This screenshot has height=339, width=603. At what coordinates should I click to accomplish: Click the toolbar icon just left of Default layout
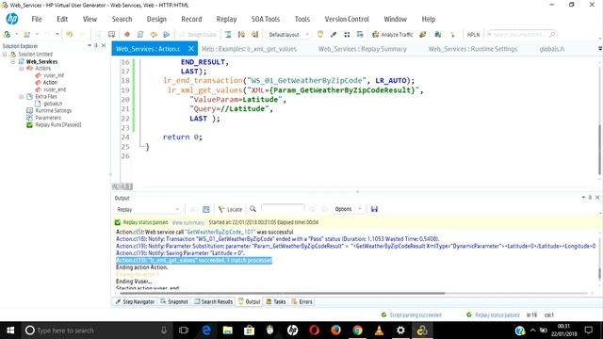254,35
